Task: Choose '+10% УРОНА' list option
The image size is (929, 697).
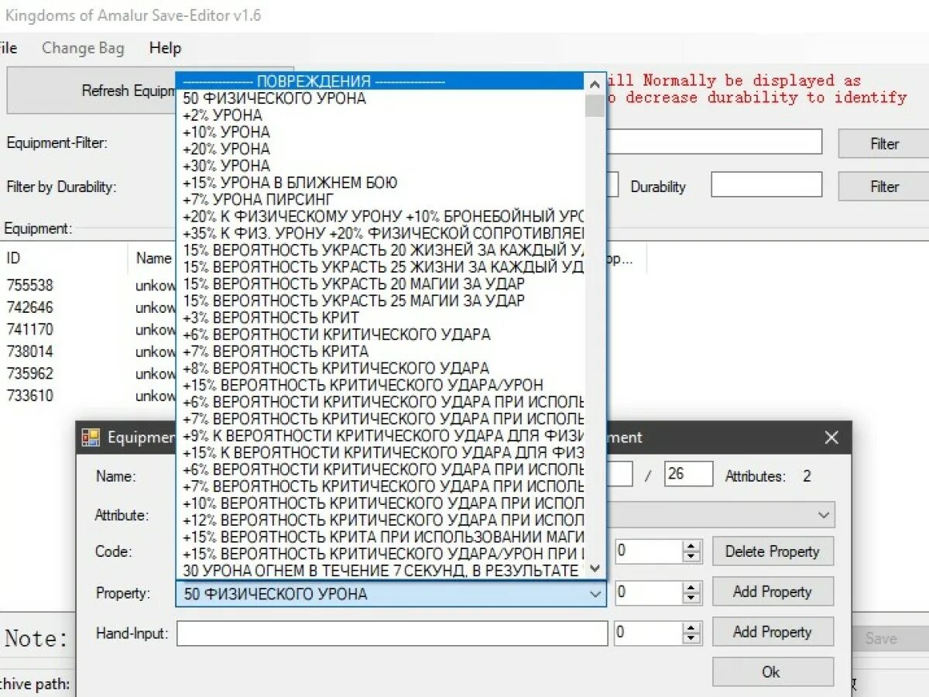Action: [381, 132]
